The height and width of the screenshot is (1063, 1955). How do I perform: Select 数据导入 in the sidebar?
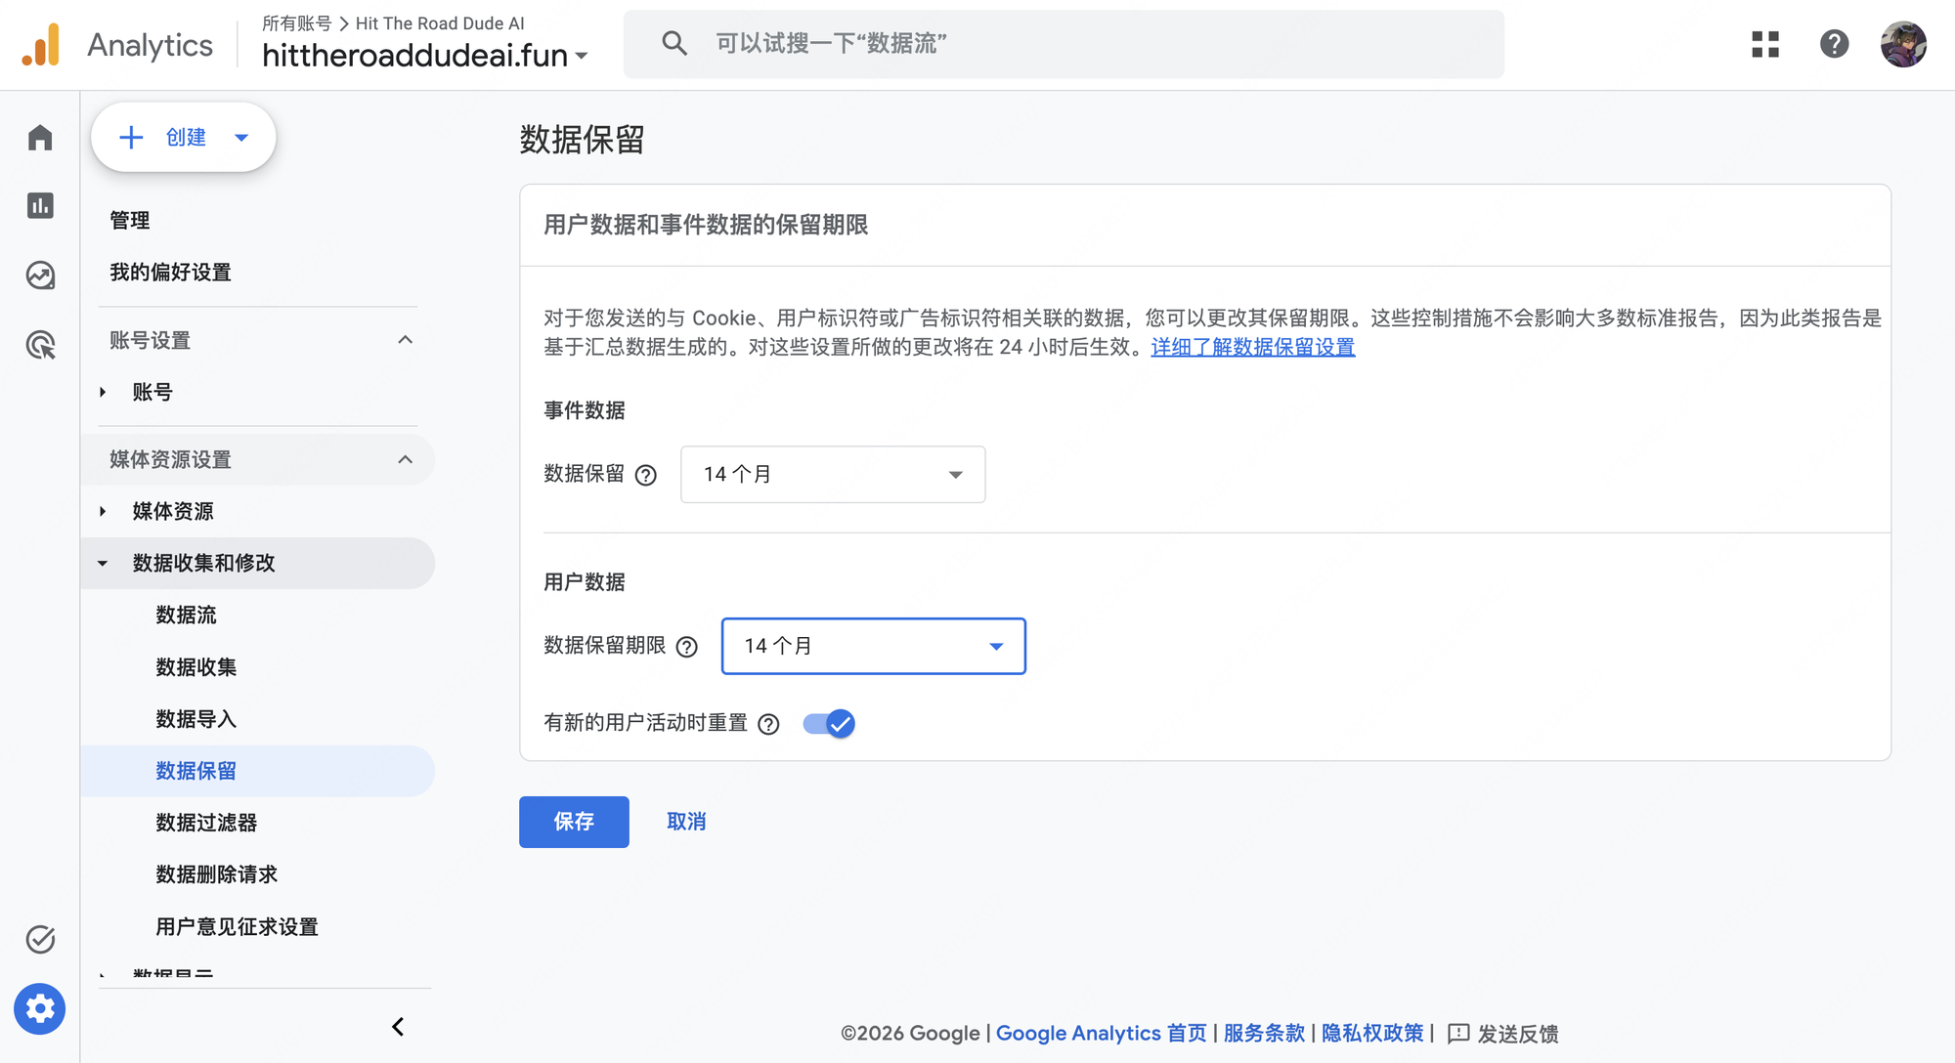pyautogui.click(x=196, y=719)
